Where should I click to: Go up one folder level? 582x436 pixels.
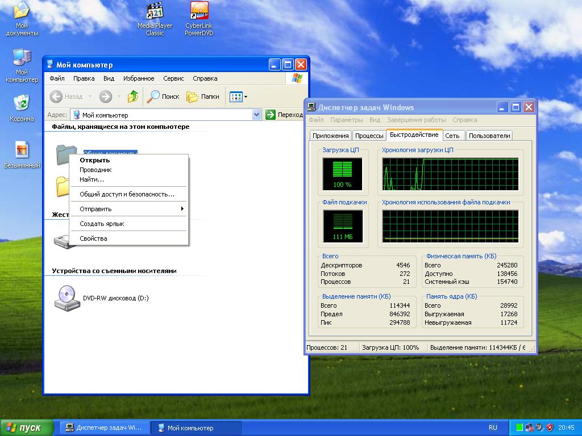coord(132,97)
